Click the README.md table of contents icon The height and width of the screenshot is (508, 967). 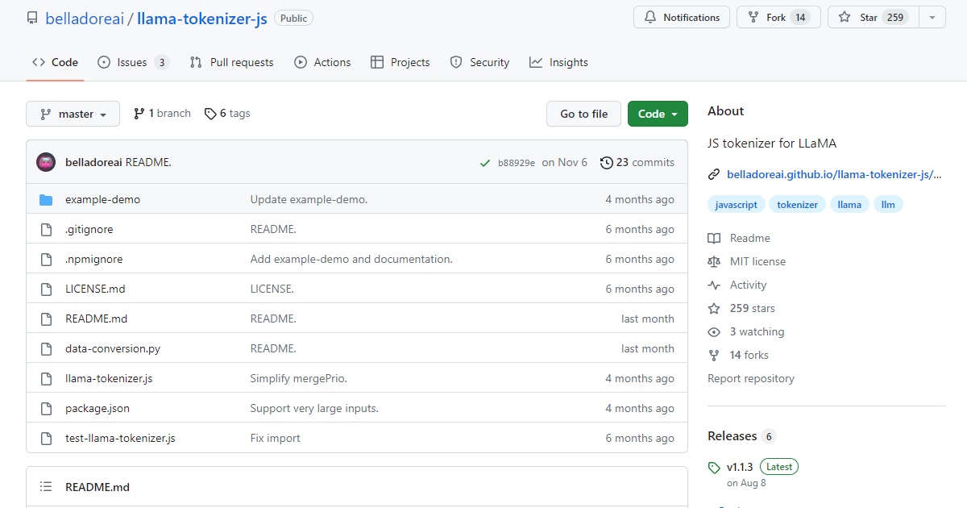[x=46, y=487]
